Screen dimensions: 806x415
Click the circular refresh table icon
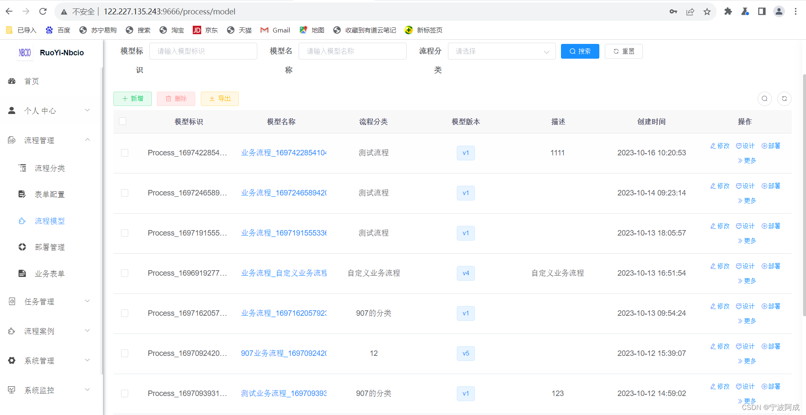tap(784, 98)
